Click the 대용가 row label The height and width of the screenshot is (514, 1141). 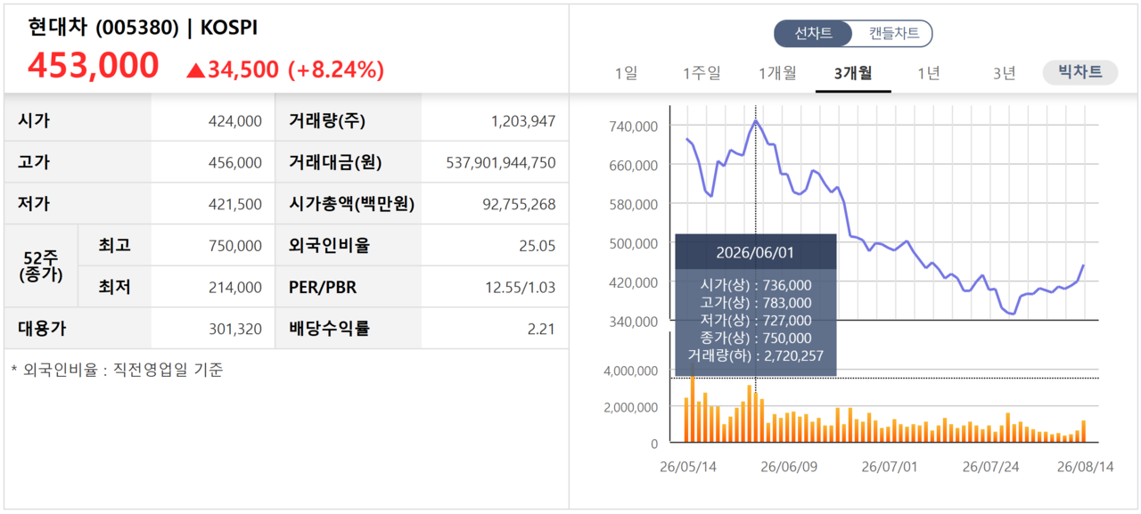41,328
